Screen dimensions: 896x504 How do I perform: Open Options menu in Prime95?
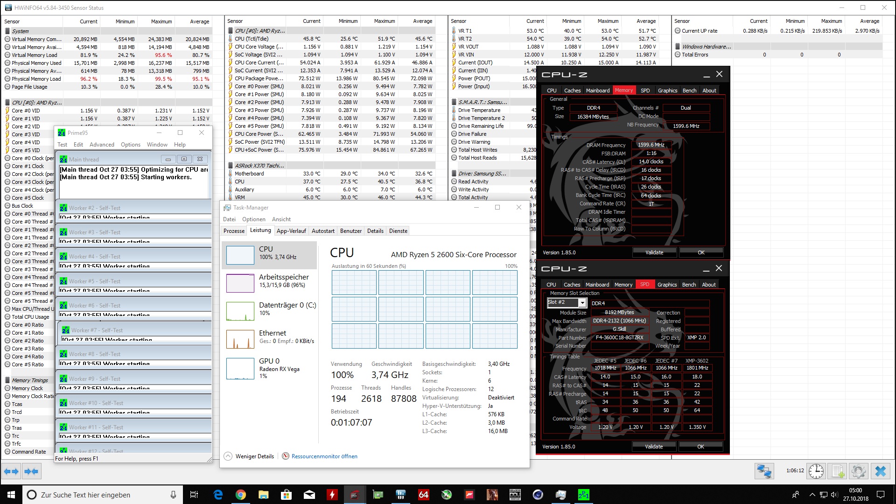pos(131,145)
